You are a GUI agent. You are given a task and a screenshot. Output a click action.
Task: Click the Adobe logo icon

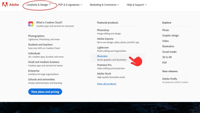[x=5, y=5]
